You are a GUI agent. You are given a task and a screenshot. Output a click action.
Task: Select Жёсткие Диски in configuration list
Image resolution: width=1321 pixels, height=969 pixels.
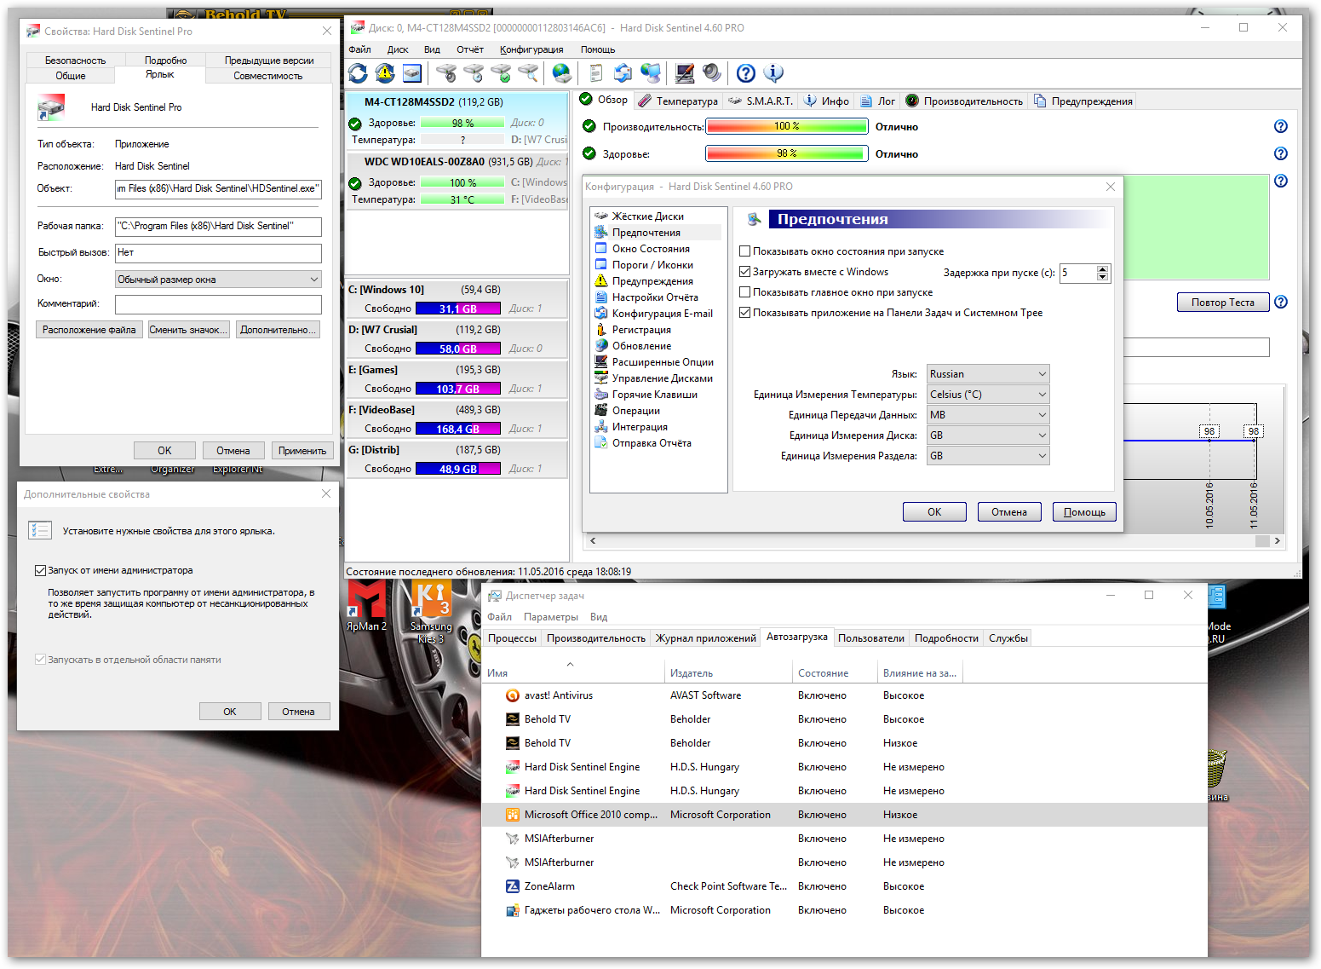(x=648, y=216)
